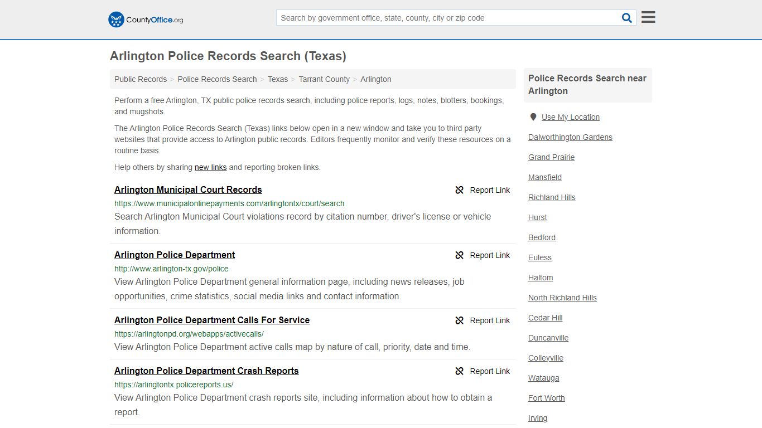Open the 'new links' hyperlink

pos(211,167)
